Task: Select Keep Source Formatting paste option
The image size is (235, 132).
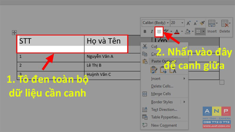Action: pos(154,70)
